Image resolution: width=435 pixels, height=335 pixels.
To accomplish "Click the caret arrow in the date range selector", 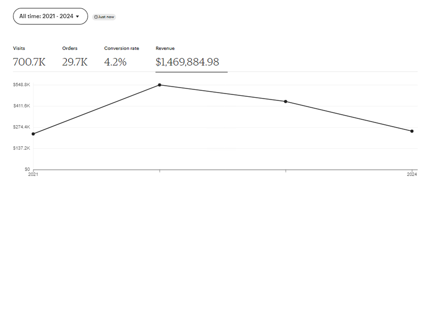I will click(x=77, y=16).
